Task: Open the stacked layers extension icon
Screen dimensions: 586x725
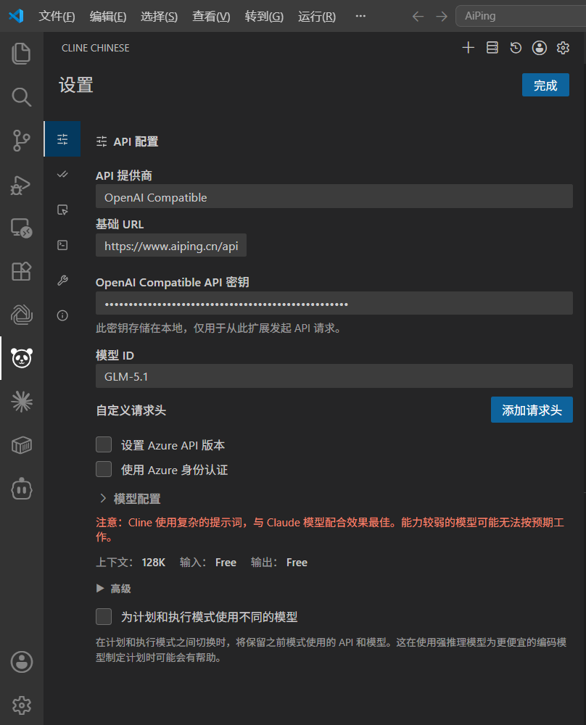Action: coord(21,315)
